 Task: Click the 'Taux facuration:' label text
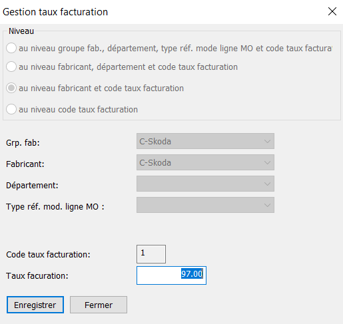pos(37,276)
